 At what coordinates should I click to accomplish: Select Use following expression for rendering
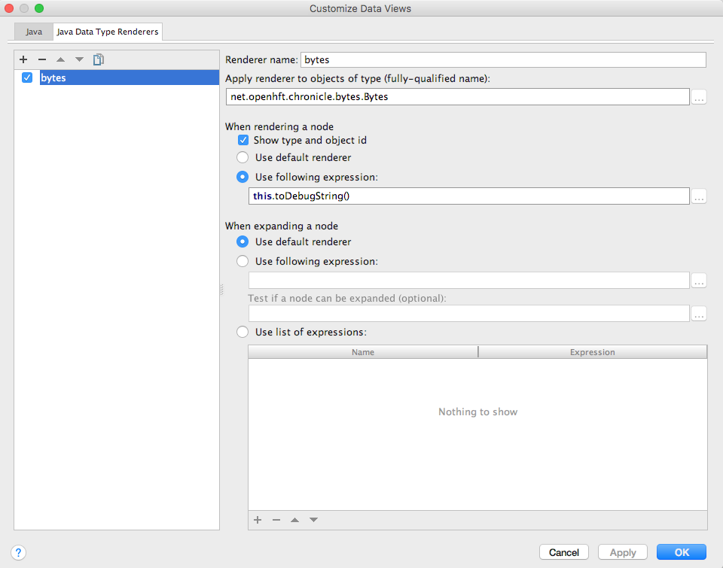(243, 177)
